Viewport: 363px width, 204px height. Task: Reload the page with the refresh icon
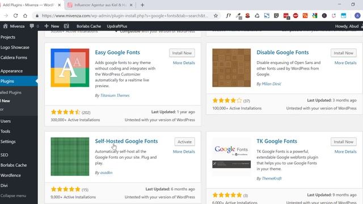(x=15, y=16)
